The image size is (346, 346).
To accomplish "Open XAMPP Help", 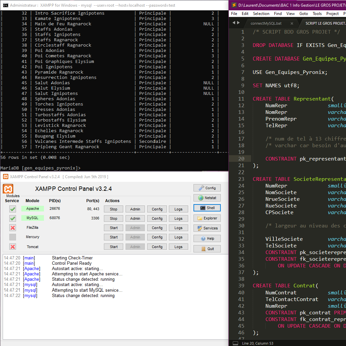I will tap(207, 238).
